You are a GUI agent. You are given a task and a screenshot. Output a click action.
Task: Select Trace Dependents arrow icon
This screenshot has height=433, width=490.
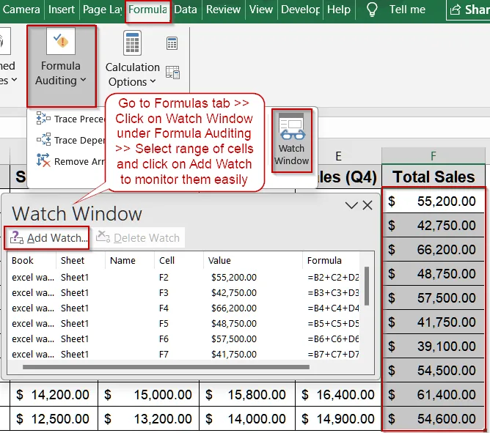[43, 139]
